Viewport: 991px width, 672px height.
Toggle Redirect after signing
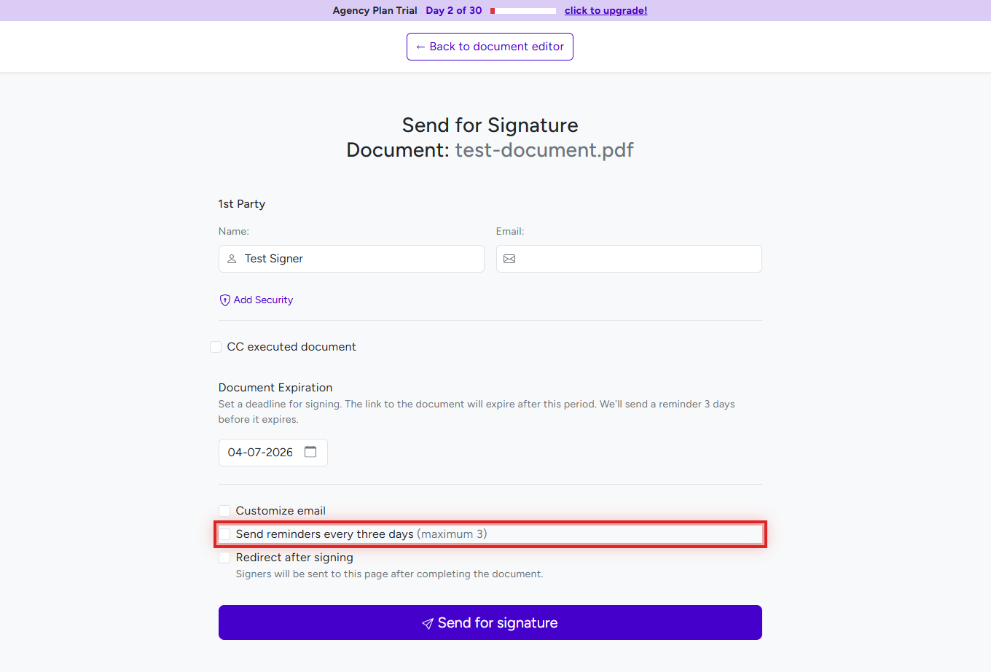click(x=224, y=558)
